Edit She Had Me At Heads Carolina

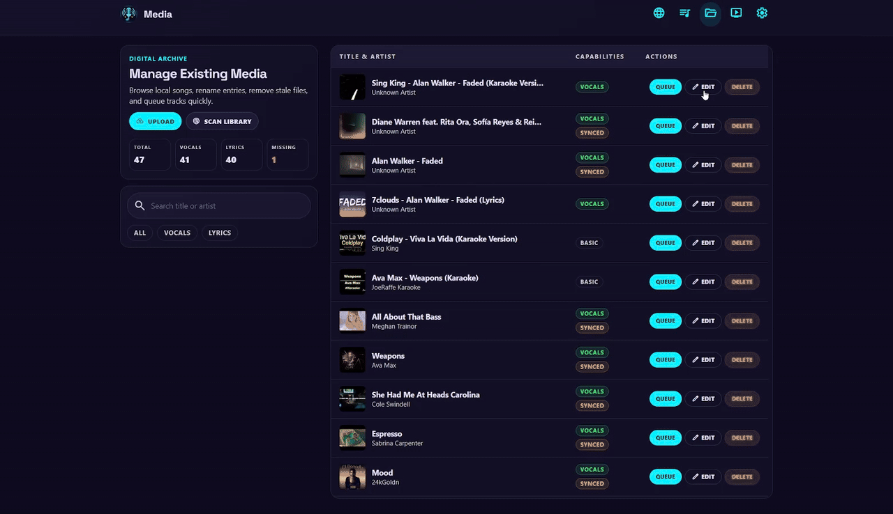(703, 399)
